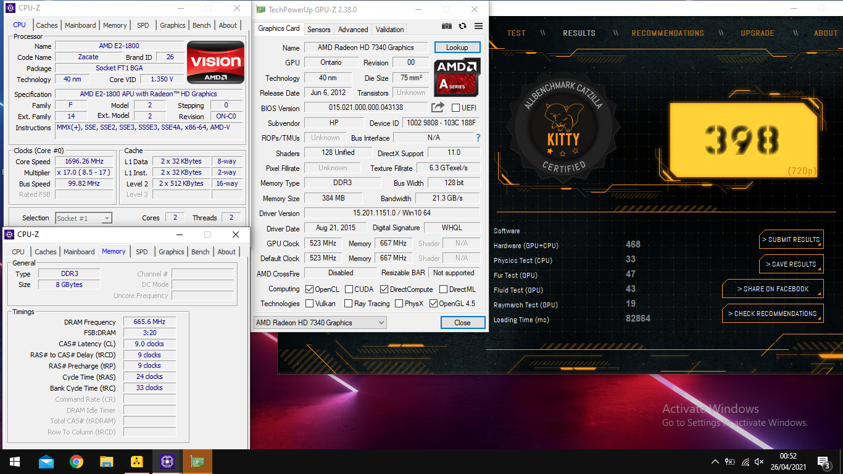Click the AMD A-Series logo in GPU-Z
The height and width of the screenshot is (474, 843).
pos(457,77)
